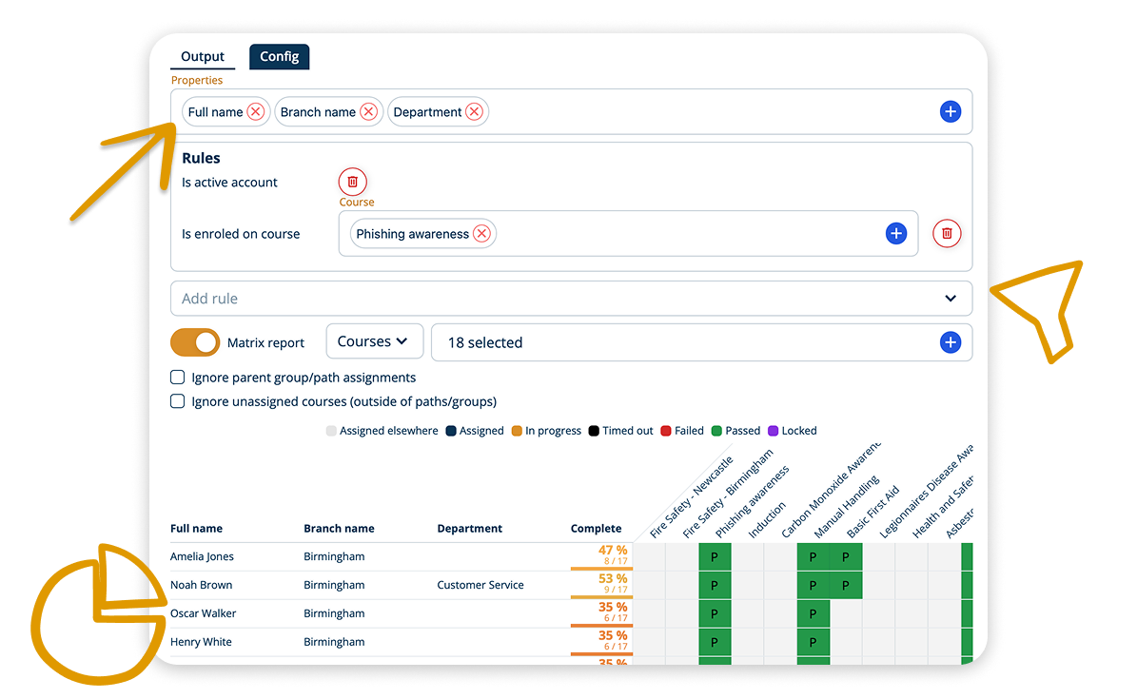Image resolution: width=1137 pixels, height=699 pixels.
Task: Delete the Is enroled on course rule
Action: point(947,234)
